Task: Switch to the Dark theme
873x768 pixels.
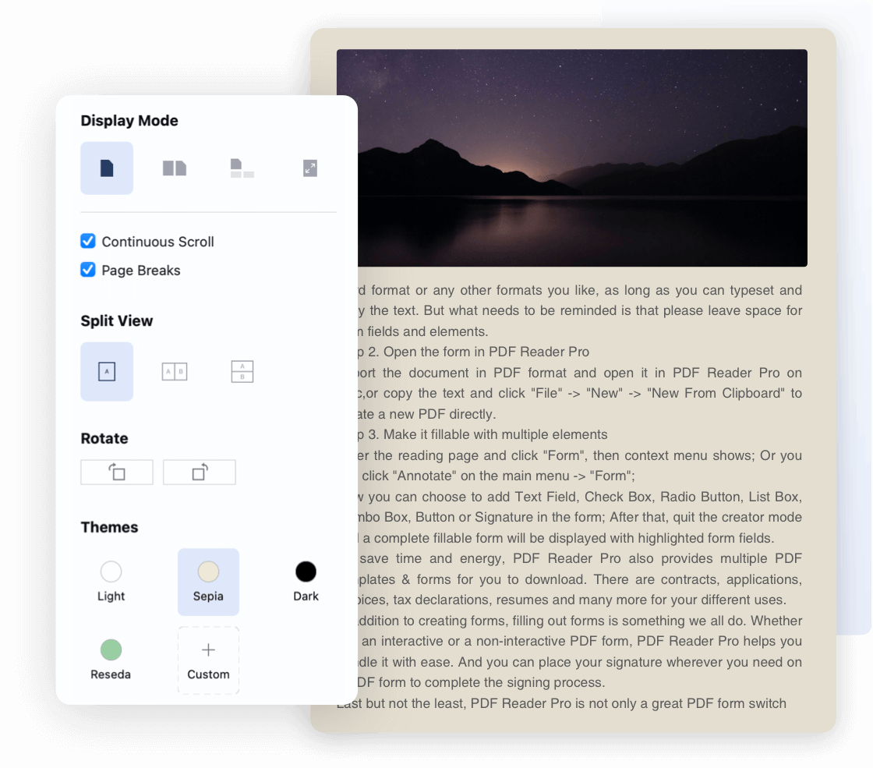Action: point(306,582)
